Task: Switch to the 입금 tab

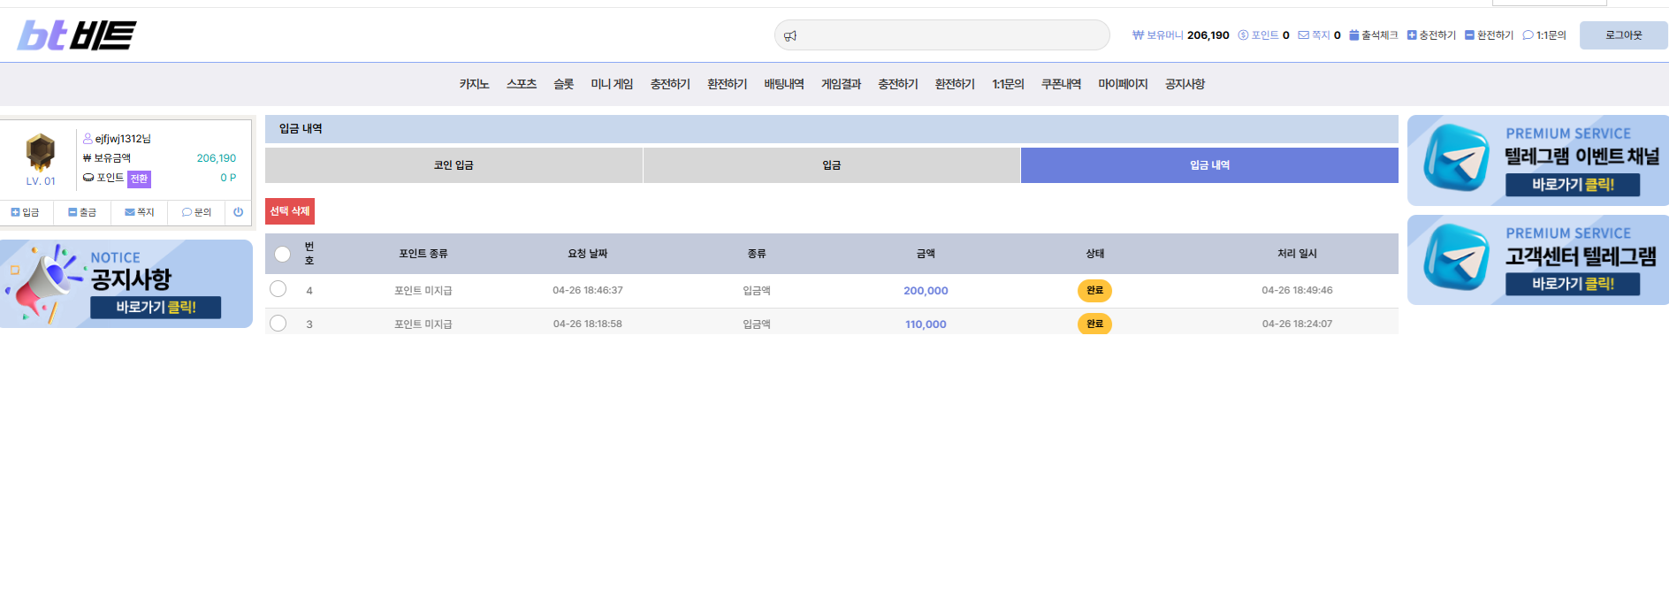Action: 832,165
